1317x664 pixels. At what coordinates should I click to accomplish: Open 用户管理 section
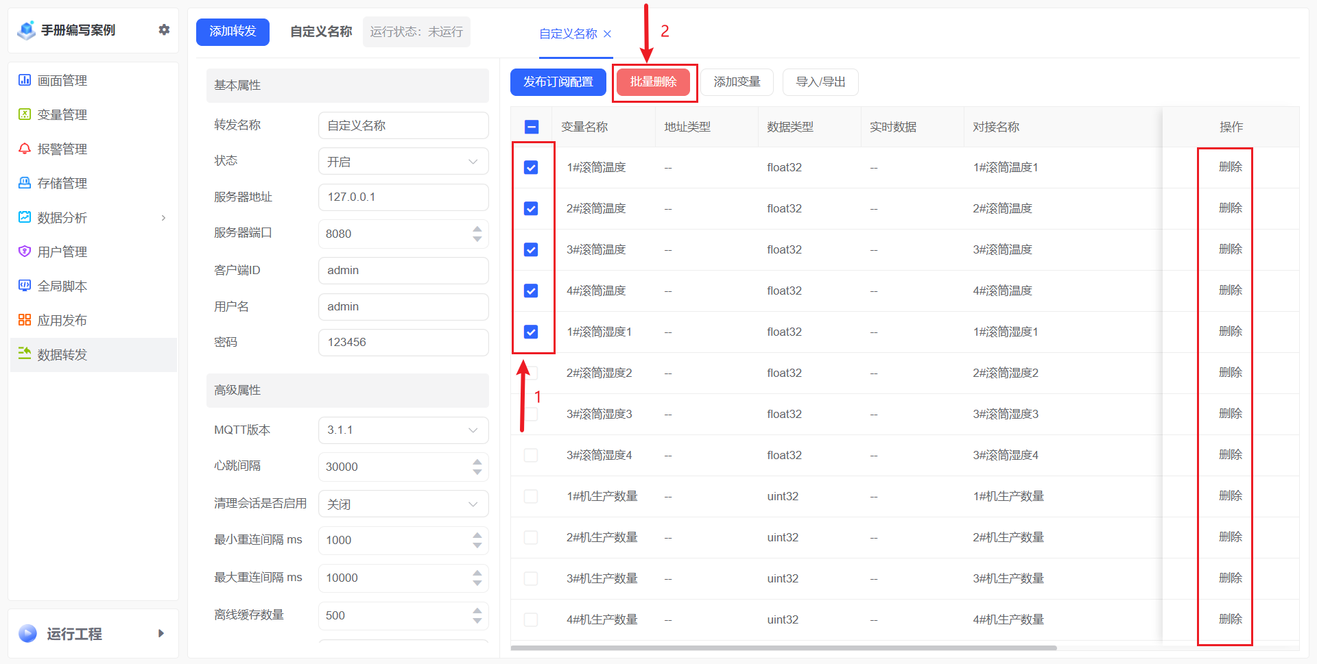[63, 251]
